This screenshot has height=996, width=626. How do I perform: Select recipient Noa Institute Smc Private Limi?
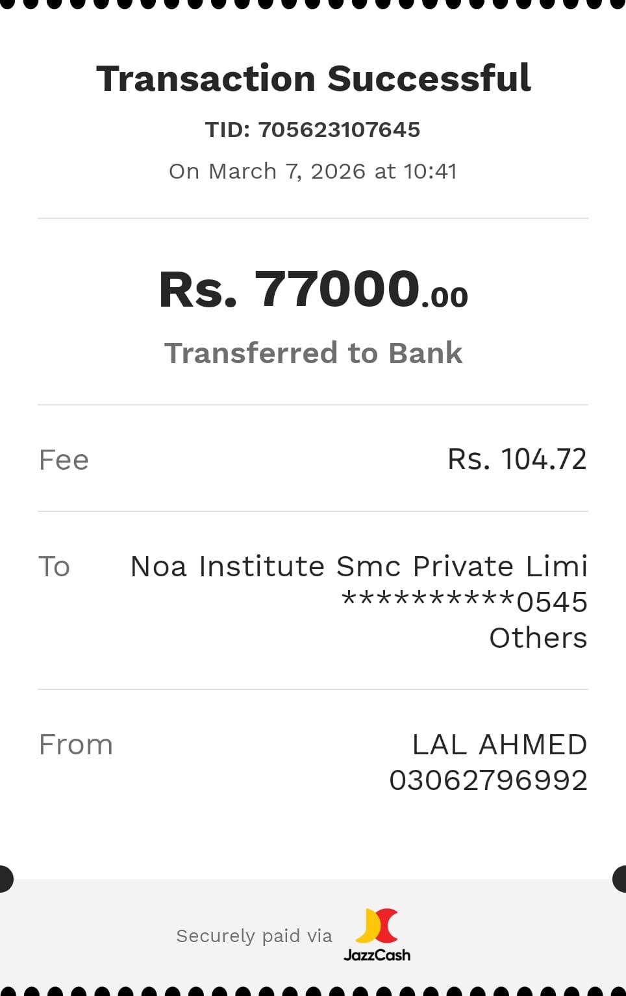pos(358,567)
